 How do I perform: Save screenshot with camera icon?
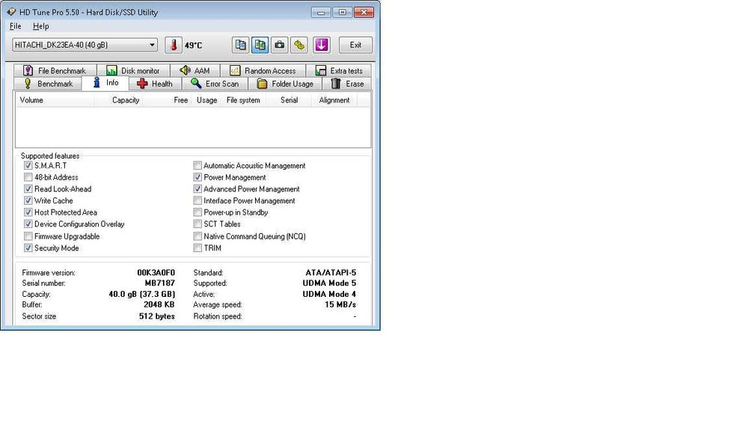(x=280, y=45)
